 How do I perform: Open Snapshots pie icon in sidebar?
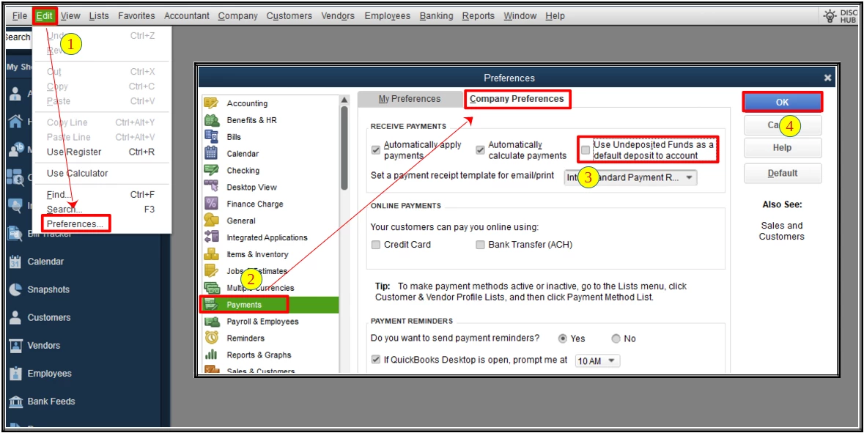click(x=16, y=289)
